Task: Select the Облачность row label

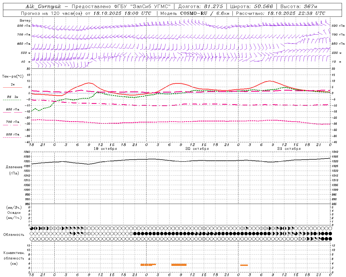Action: click(x=14, y=235)
